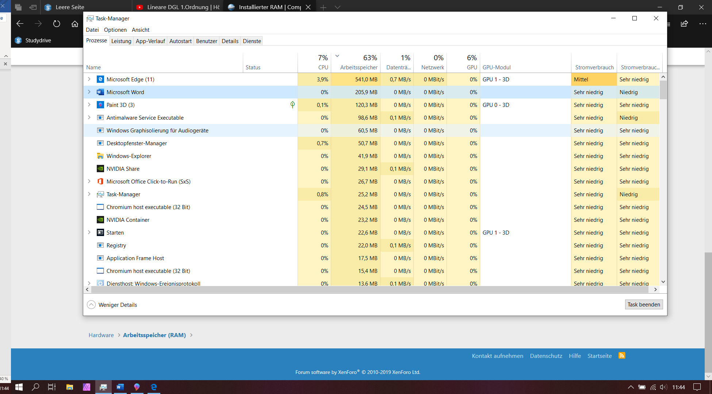This screenshot has height=394, width=712.
Task: Expand the Paint 3D (3) process group
Action: (89, 105)
